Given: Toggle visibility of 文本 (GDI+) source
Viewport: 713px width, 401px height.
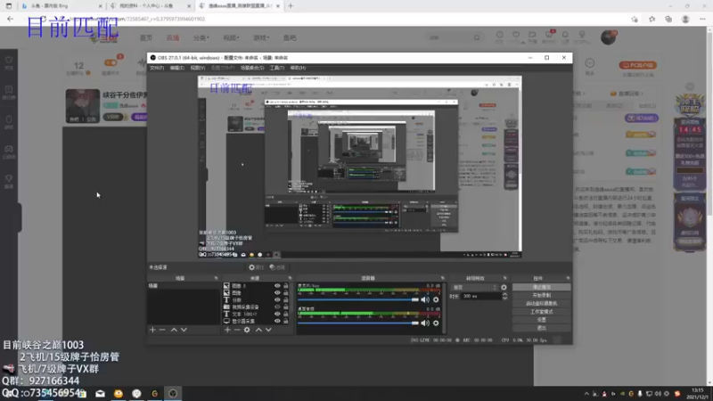Looking at the screenshot, I should coord(277,314).
